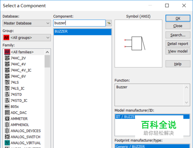193x148 pixels.
Task: Select the 805x family icon
Action: point(7,106)
